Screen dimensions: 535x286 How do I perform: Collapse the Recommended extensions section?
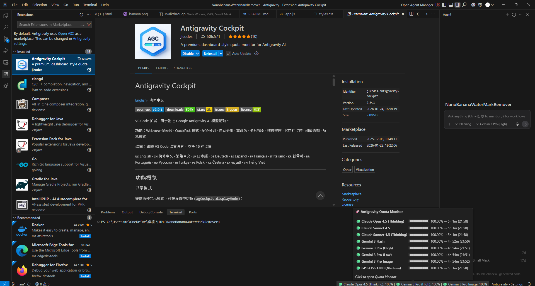15,218
